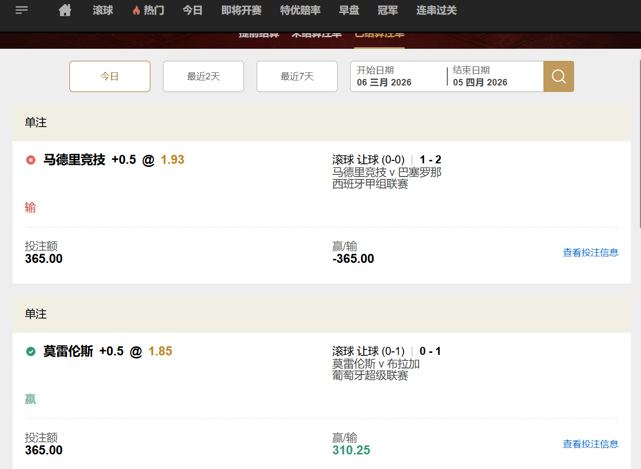
Task: Select 今日 in the top navigation
Action: click(x=192, y=11)
